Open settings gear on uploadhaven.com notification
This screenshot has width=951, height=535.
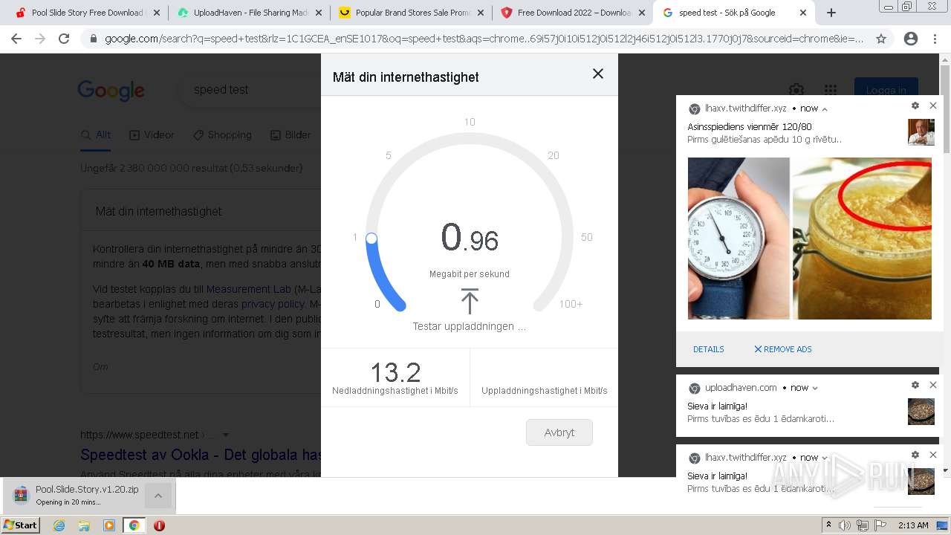pyautogui.click(x=915, y=385)
